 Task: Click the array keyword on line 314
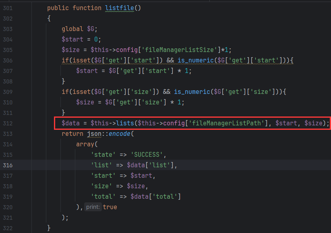85,144
